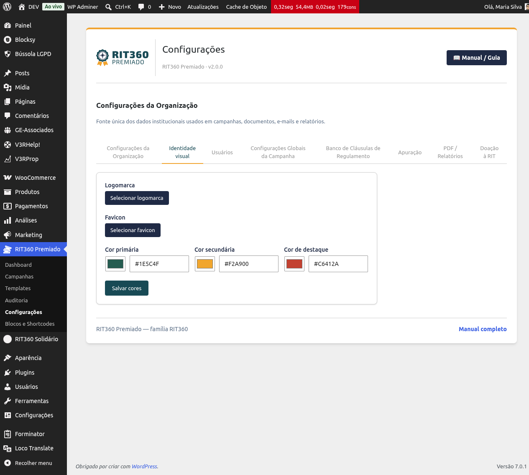Image resolution: width=529 pixels, height=475 pixels.
Task: Click the Cor secundária hex field #F2A900
Action: pyautogui.click(x=249, y=264)
